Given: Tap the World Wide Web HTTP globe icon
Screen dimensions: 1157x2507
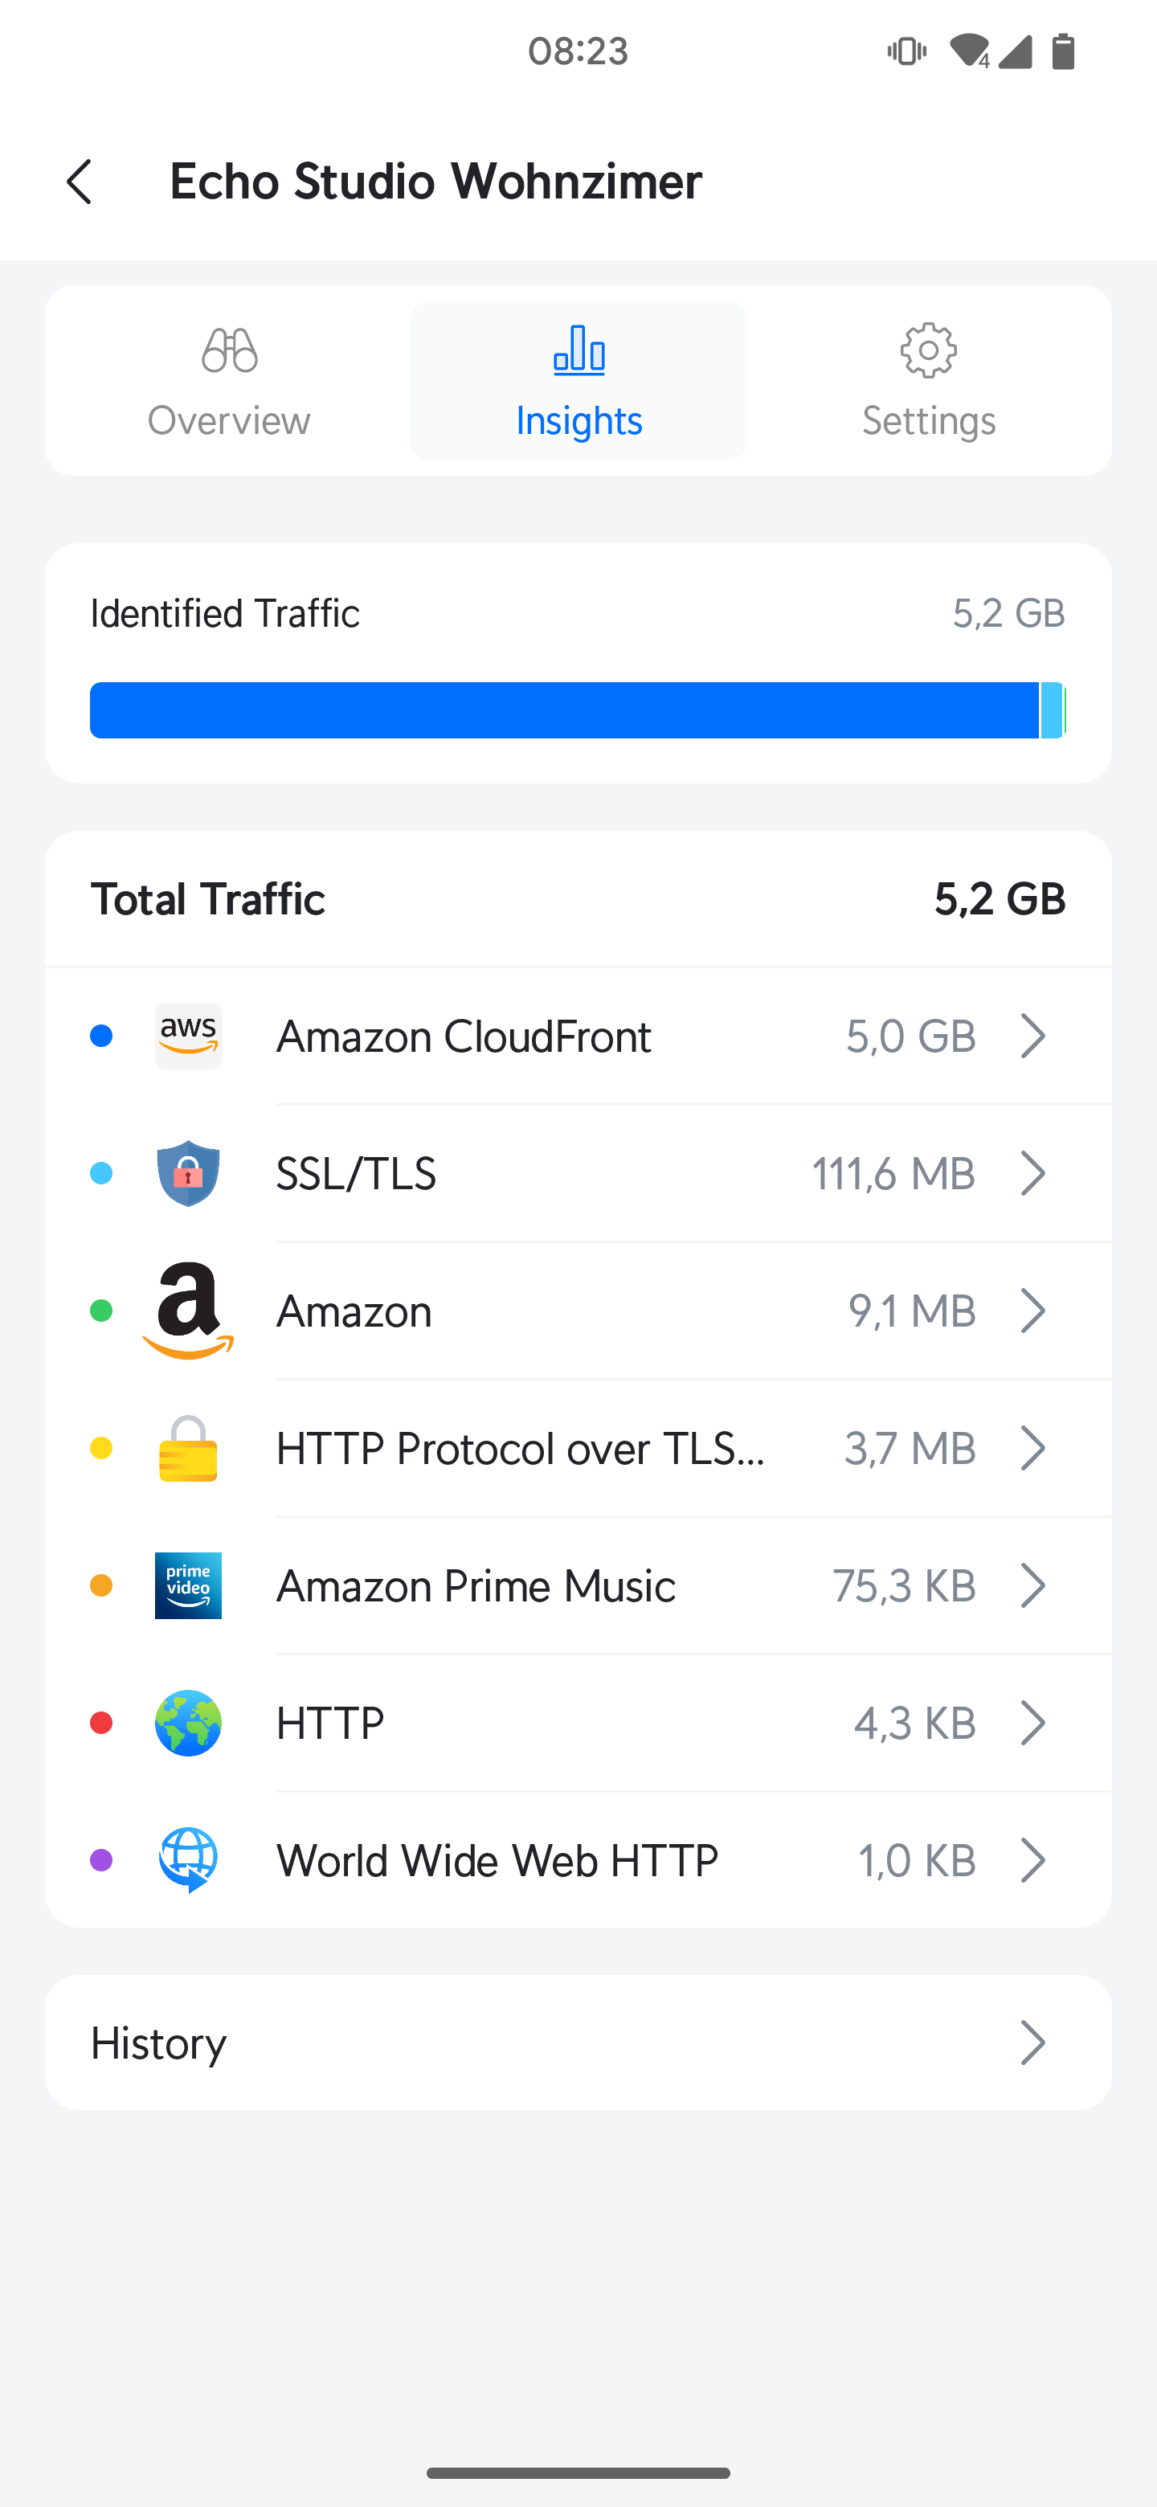Looking at the screenshot, I should [x=188, y=1860].
